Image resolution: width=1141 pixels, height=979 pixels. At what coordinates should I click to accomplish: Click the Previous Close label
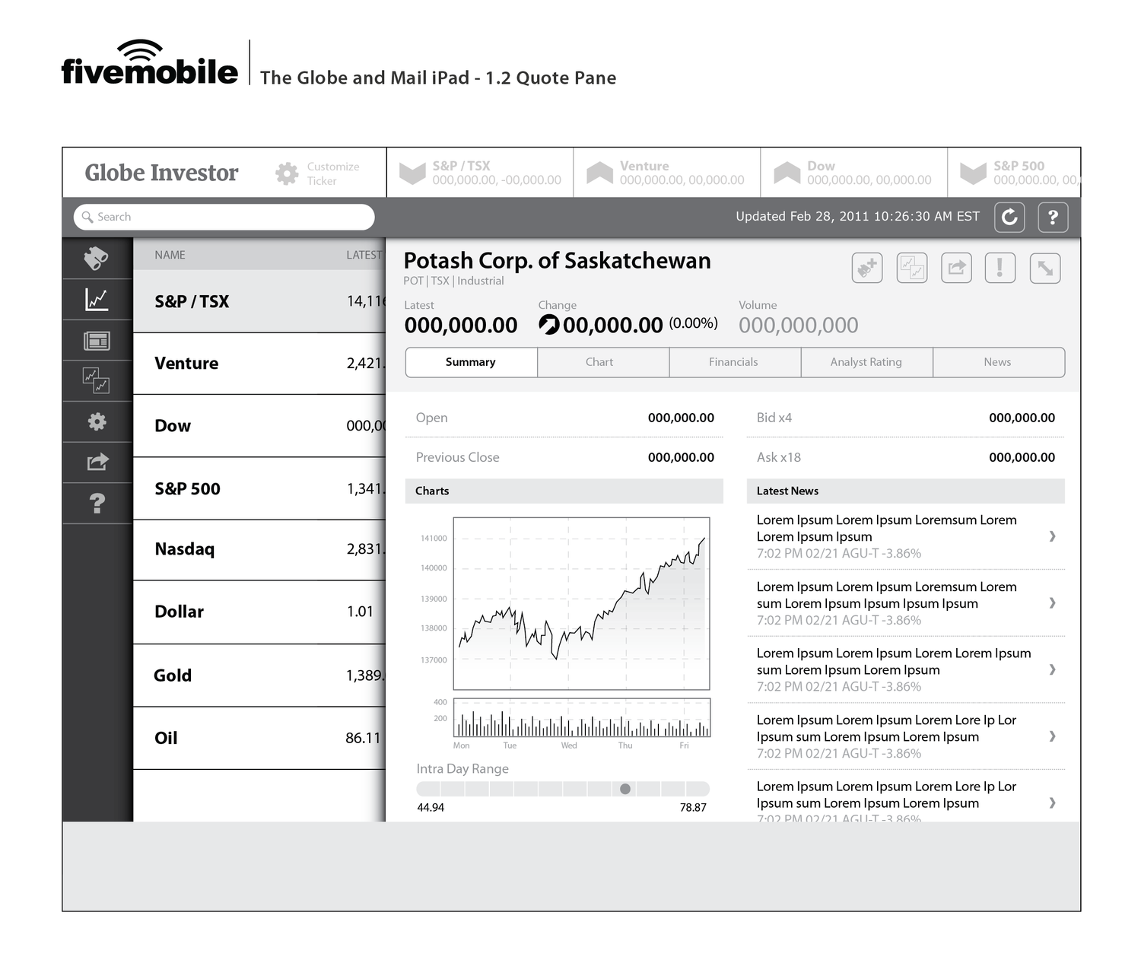click(x=457, y=457)
